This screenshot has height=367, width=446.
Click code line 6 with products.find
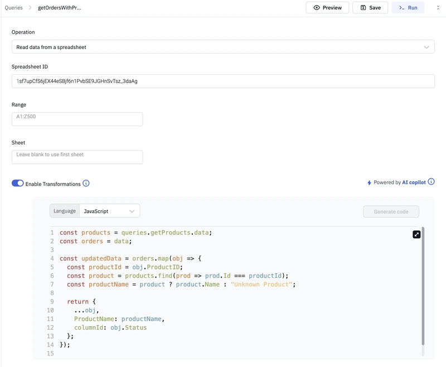pyautogui.click(x=177, y=276)
